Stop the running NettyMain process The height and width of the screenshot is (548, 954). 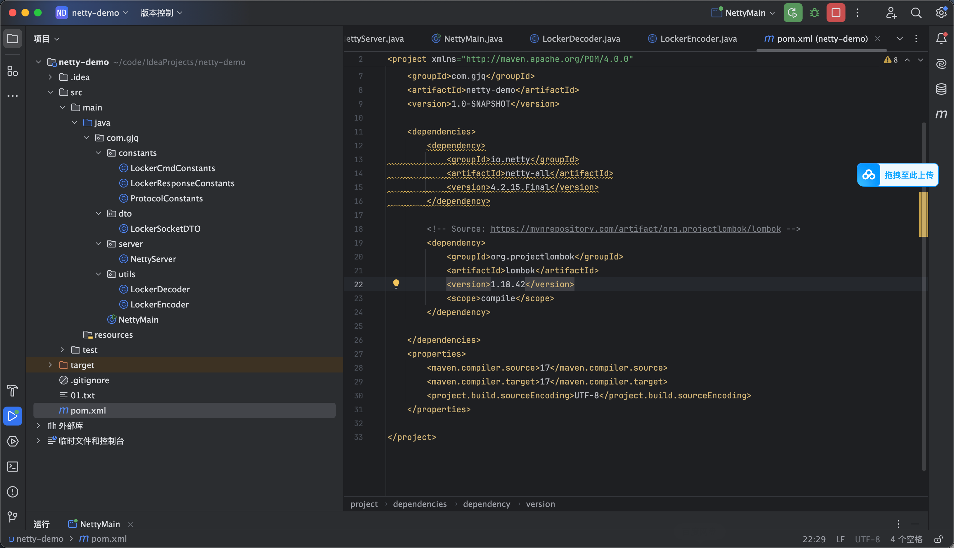coord(836,13)
